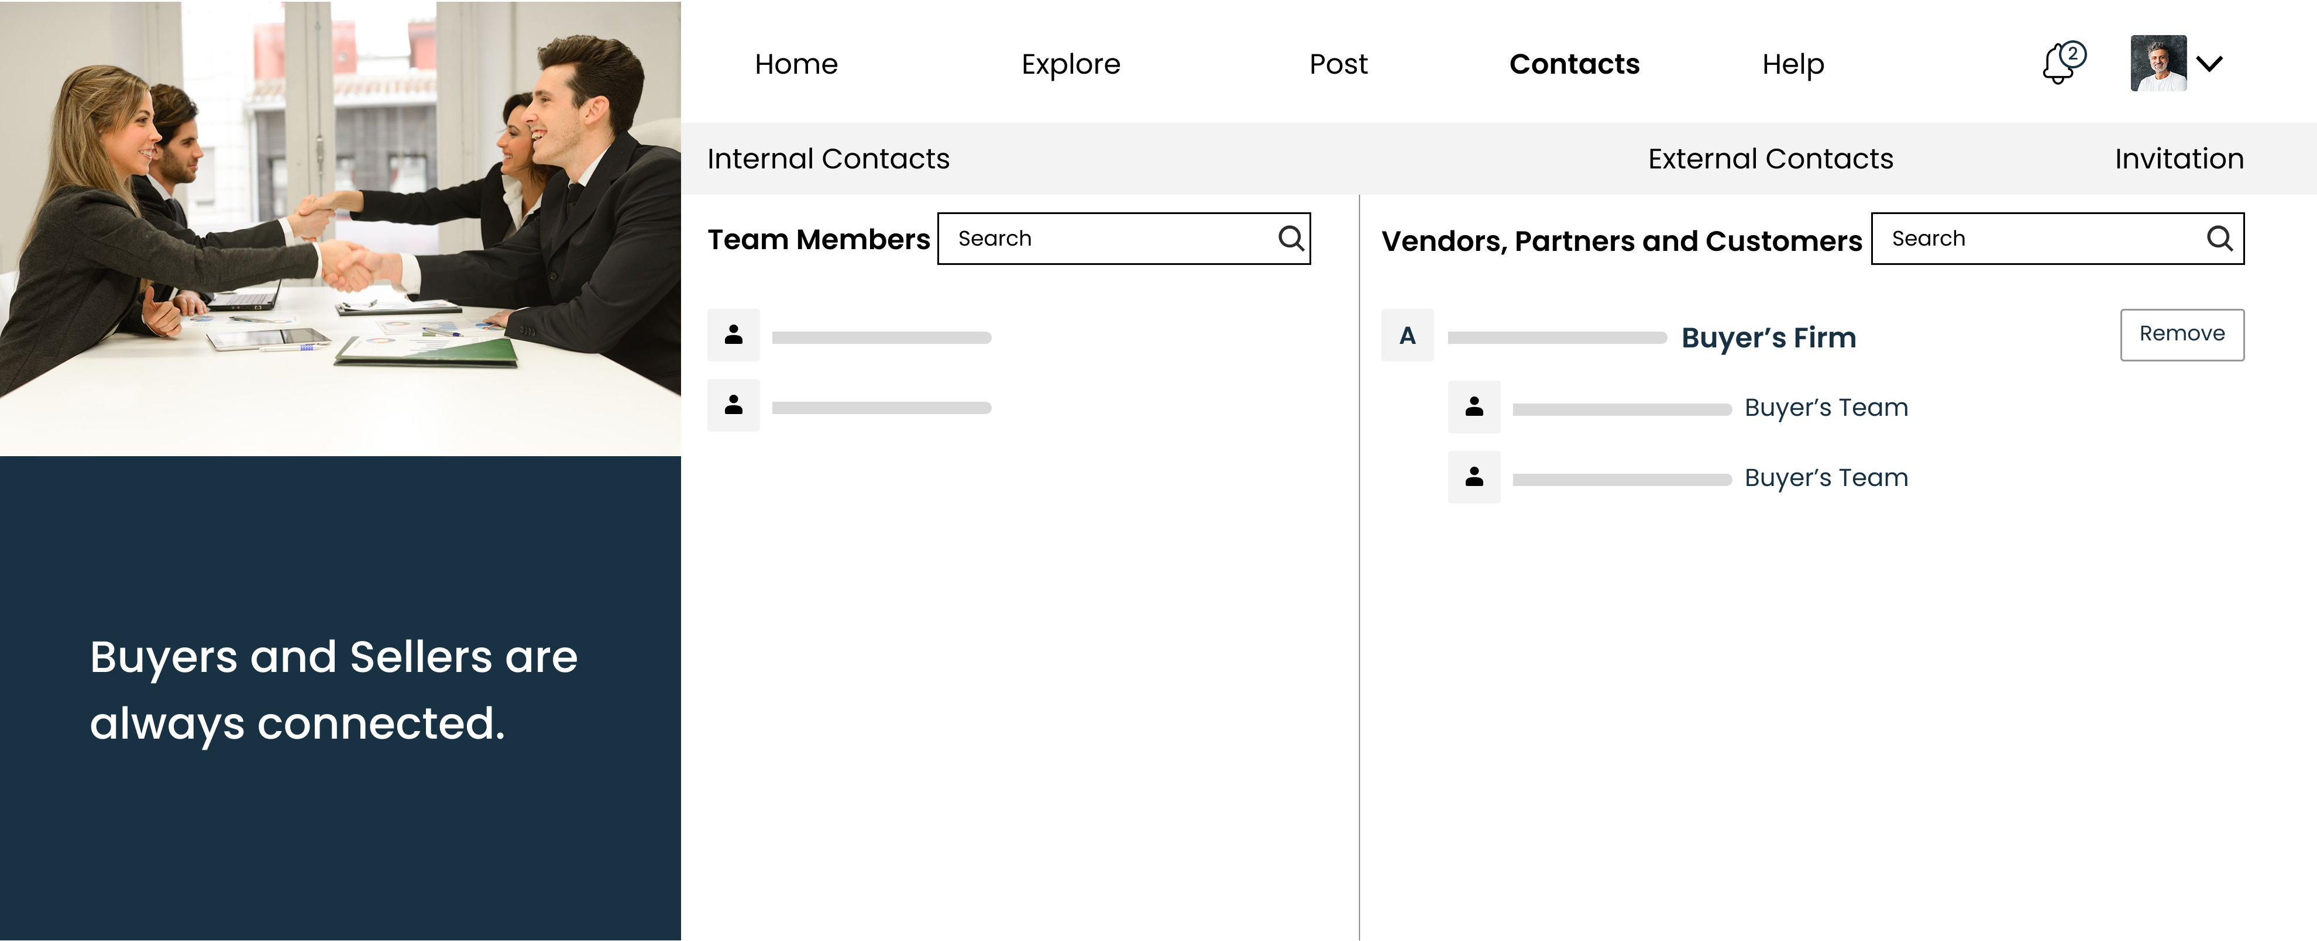Open the Post navigation item
This screenshot has height=941, width=2317.
pos(1338,64)
